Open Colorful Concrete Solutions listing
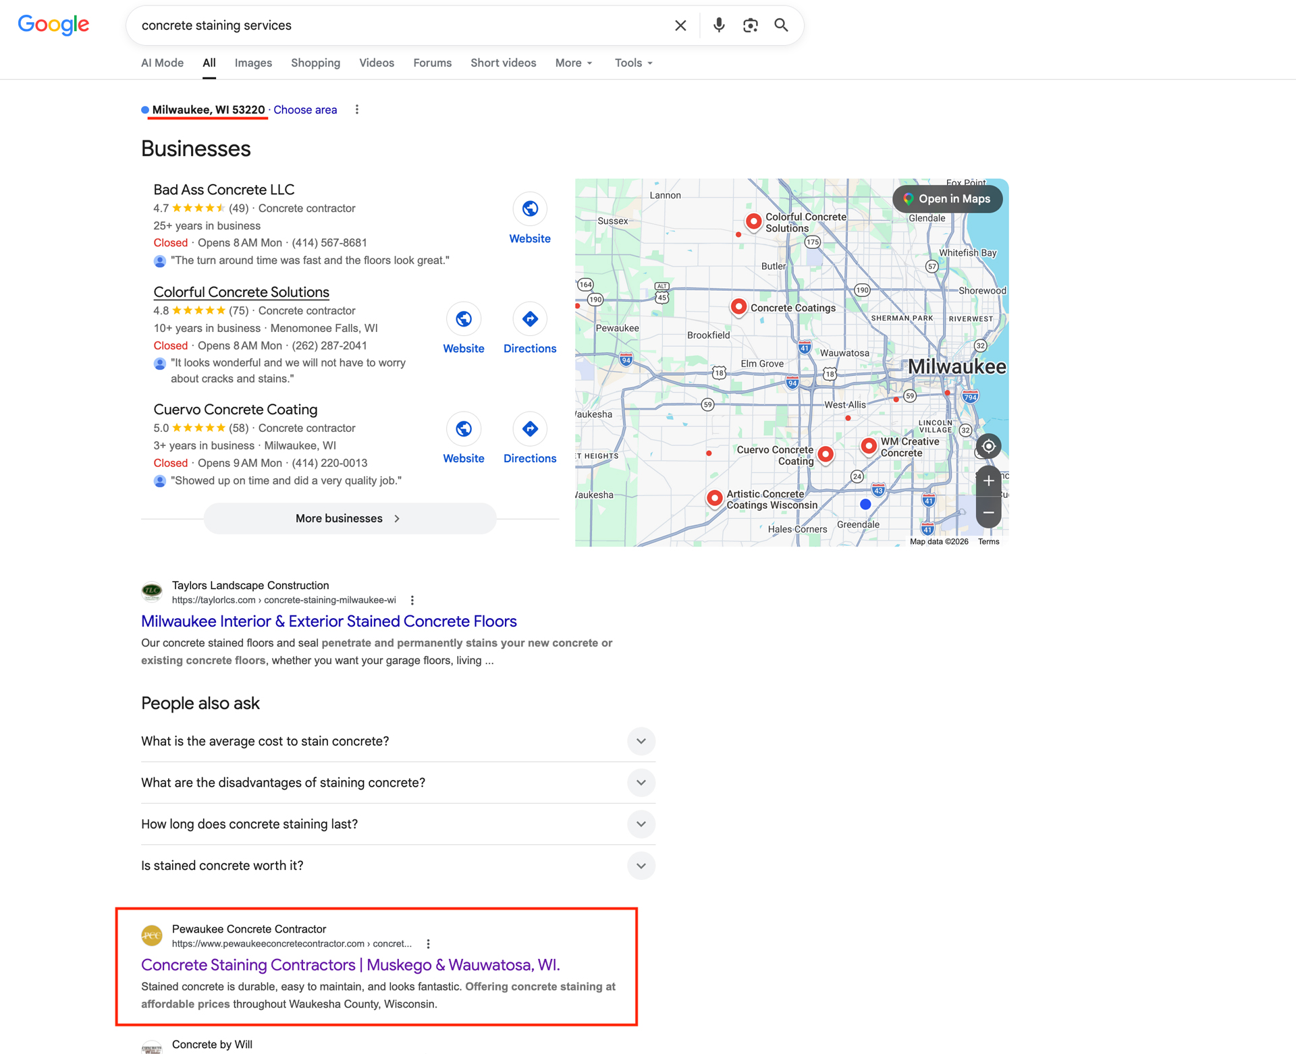1296x1054 pixels. tap(241, 292)
